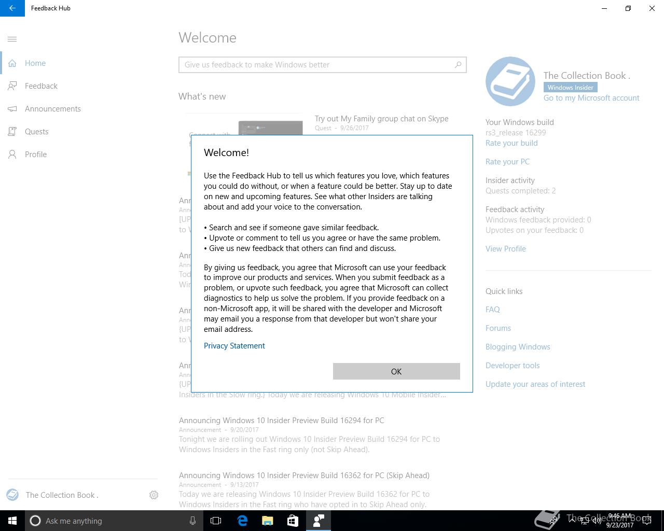This screenshot has width=664, height=531.
Task: Select the Profile person icon in the sidebar
Action: [x=12, y=155]
